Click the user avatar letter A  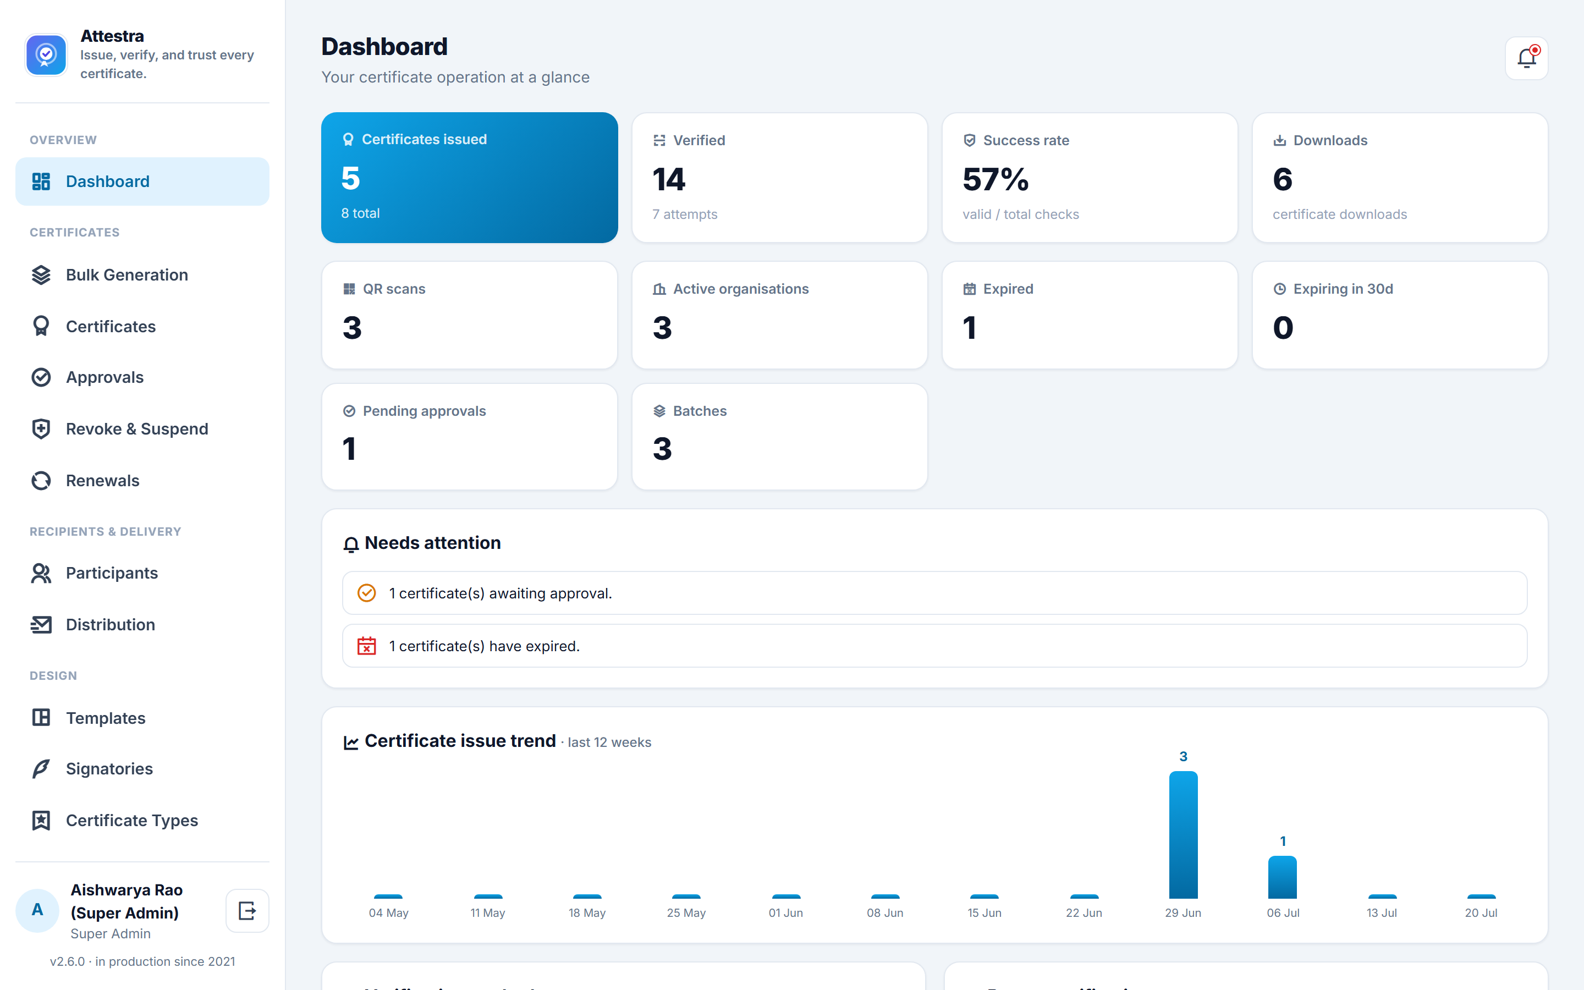(x=37, y=910)
